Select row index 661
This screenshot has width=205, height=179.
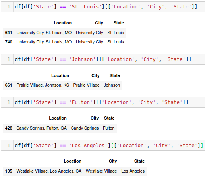pos(9,85)
